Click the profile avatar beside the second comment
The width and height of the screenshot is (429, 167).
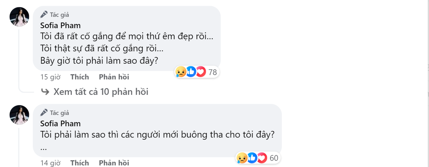coord(19,115)
